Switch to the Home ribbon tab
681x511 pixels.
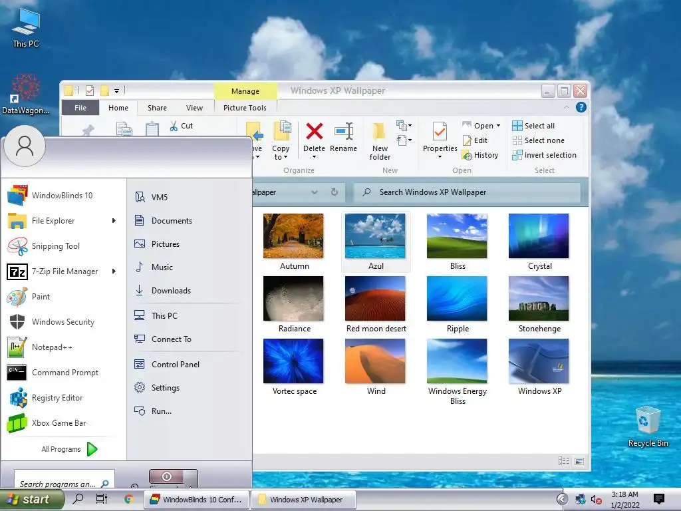[118, 108]
